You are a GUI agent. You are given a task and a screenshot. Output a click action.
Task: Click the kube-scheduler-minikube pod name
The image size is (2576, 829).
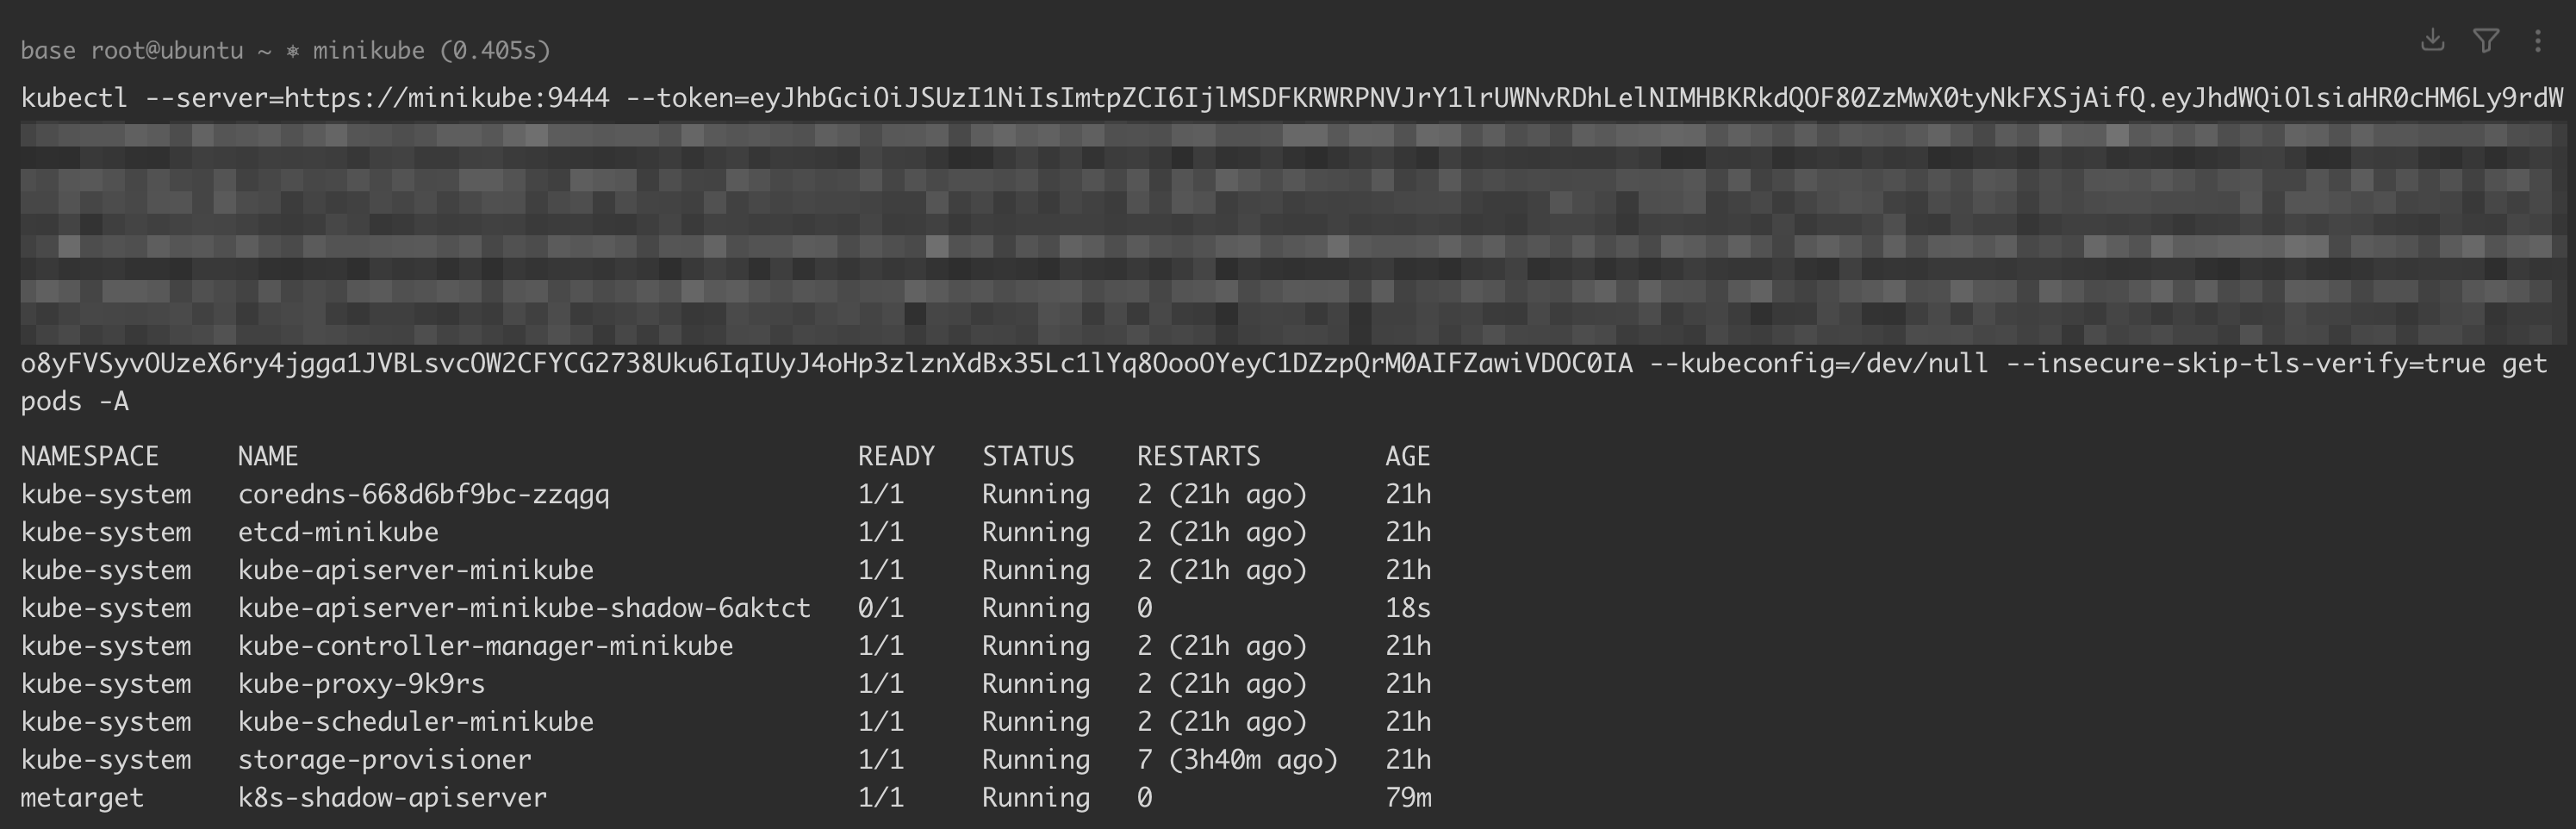click(415, 722)
